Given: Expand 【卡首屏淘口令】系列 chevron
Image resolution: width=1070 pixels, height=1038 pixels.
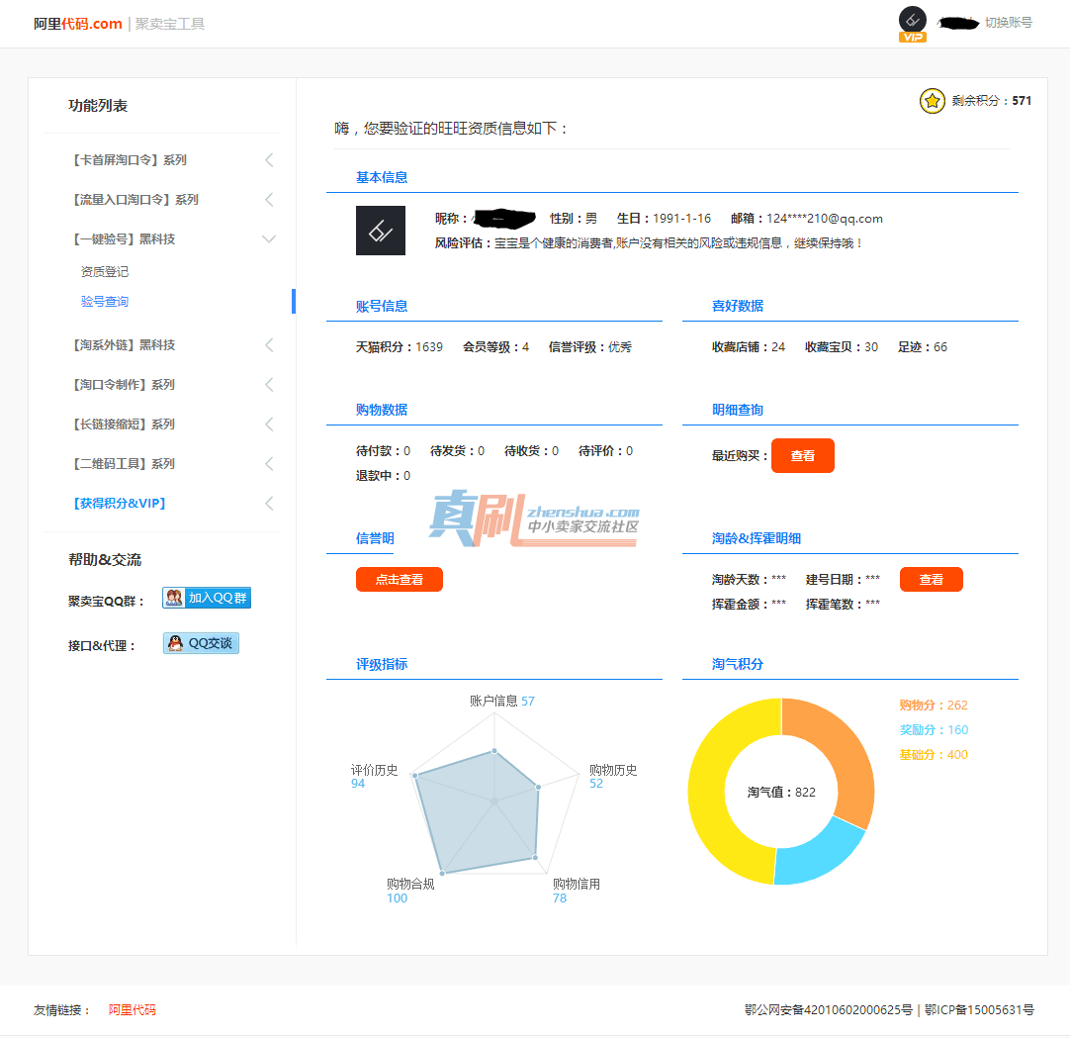Looking at the screenshot, I should [270, 159].
